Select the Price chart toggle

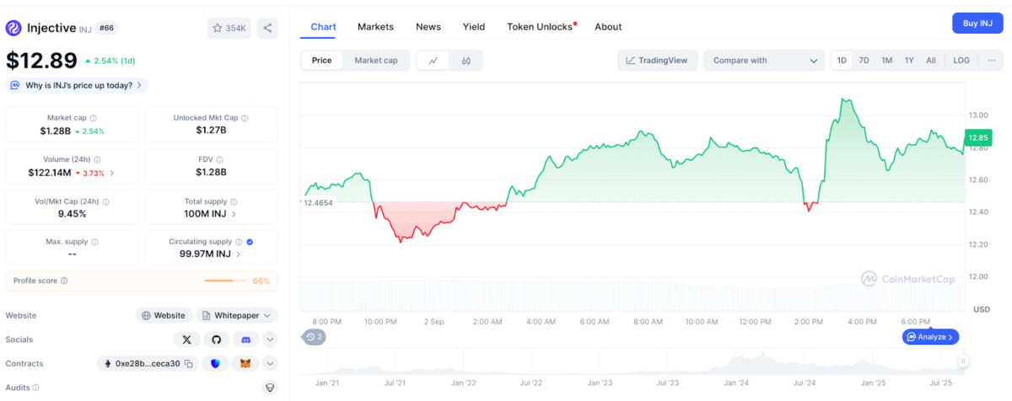[x=322, y=61]
